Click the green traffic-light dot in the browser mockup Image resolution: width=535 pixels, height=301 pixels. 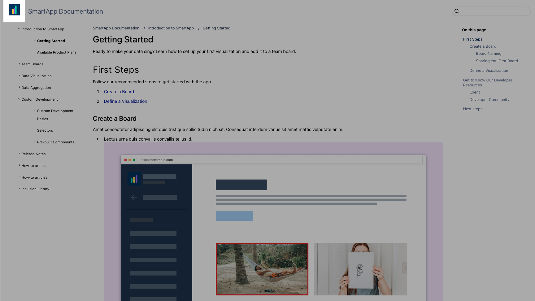click(134, 160)
